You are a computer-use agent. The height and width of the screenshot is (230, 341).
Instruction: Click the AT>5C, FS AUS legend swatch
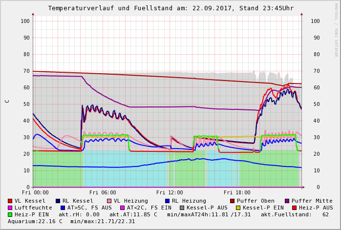point(62,208)
